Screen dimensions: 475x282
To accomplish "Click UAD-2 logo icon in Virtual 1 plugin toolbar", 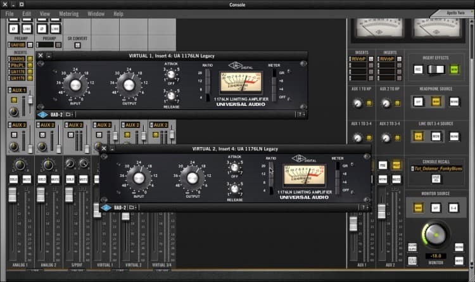I will click(42, 115).
